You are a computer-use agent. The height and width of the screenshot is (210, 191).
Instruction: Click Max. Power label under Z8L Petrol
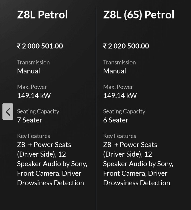pos(32,87)
